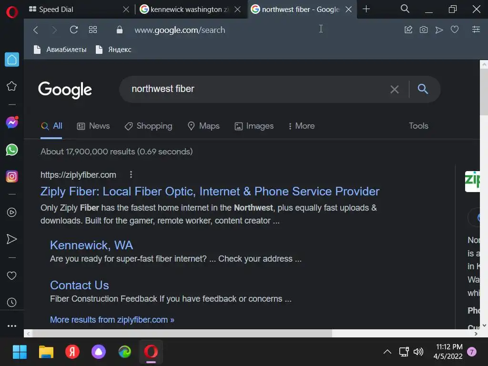
Task: Add page to bookmarks heart in address bar
Action: (455, 30)
